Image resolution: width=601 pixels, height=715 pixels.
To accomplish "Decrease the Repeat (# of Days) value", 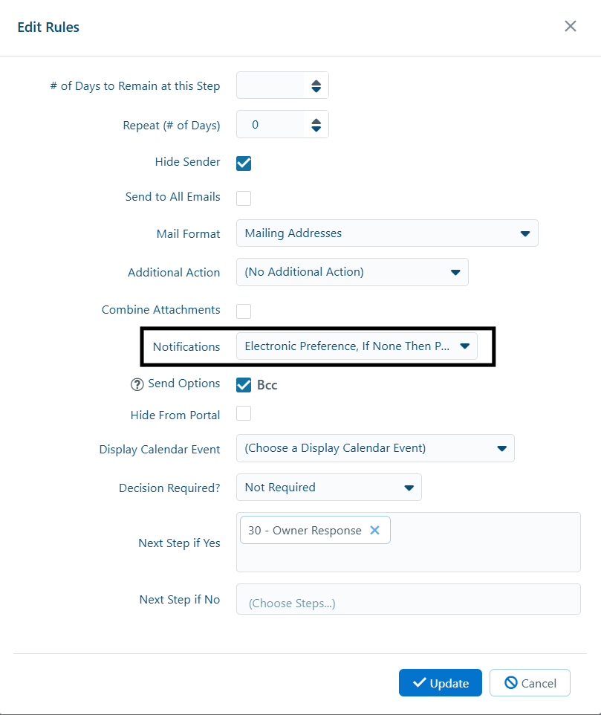I will pyautogui.click(x=316, y=129).
